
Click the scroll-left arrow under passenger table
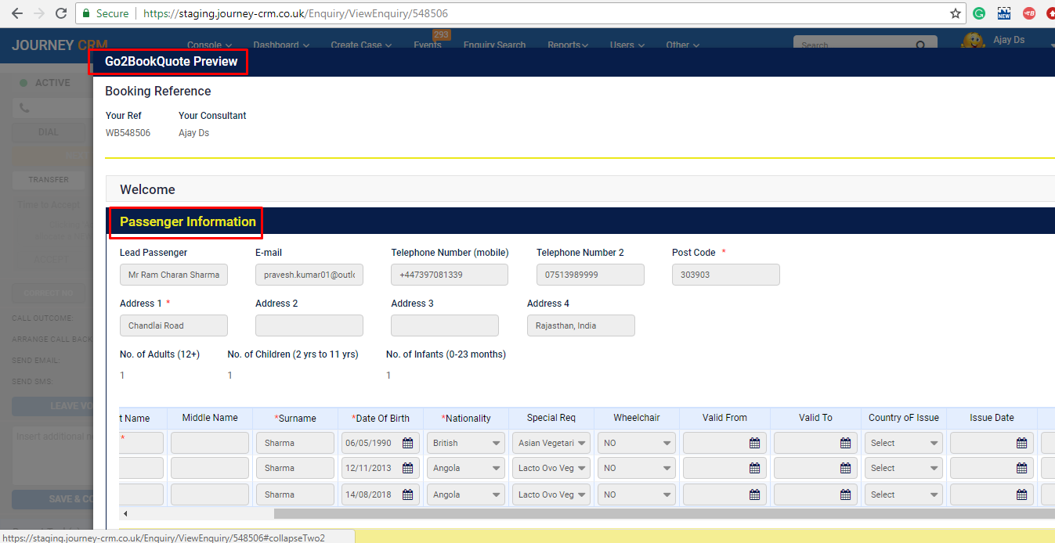pyautogui.click(x=125, y=514)
